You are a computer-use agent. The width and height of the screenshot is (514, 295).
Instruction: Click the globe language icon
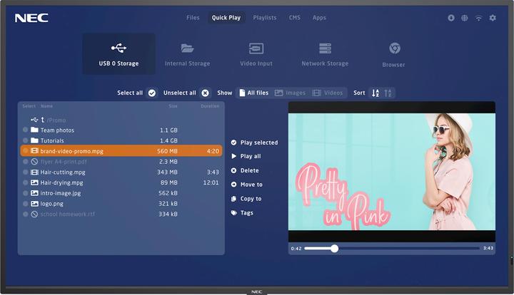tap(465, 18)
